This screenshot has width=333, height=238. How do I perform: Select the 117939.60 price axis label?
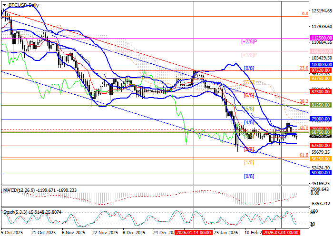[x=322, y=27]
